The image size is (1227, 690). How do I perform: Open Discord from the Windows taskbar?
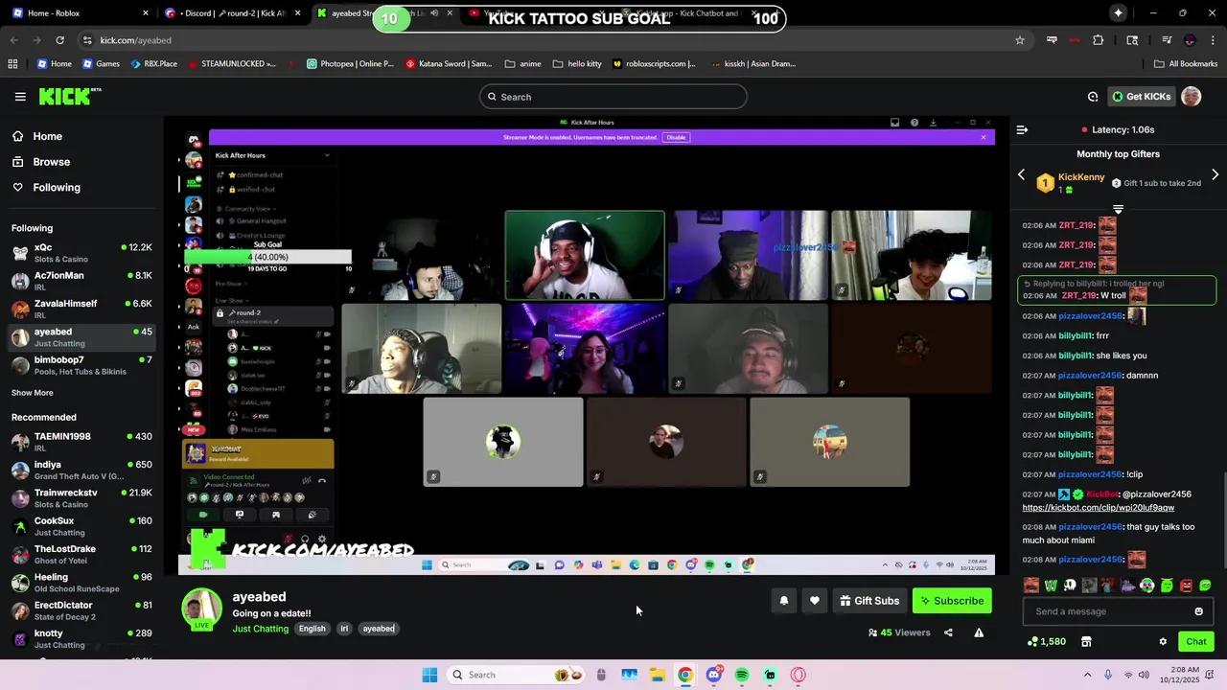pyautogui.click(x=713, y=675)
